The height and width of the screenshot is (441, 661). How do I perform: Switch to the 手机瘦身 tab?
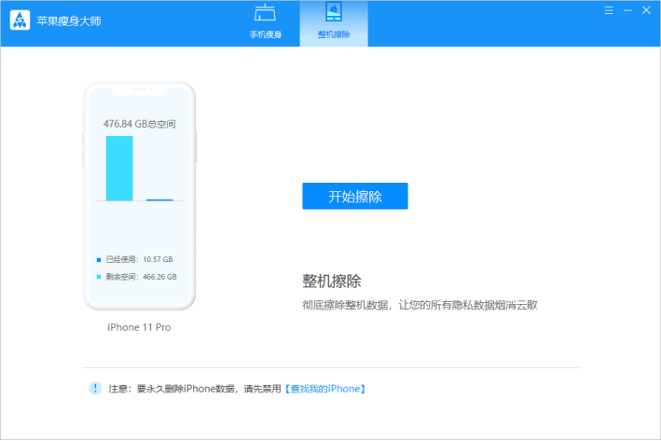tap(266, 23)
